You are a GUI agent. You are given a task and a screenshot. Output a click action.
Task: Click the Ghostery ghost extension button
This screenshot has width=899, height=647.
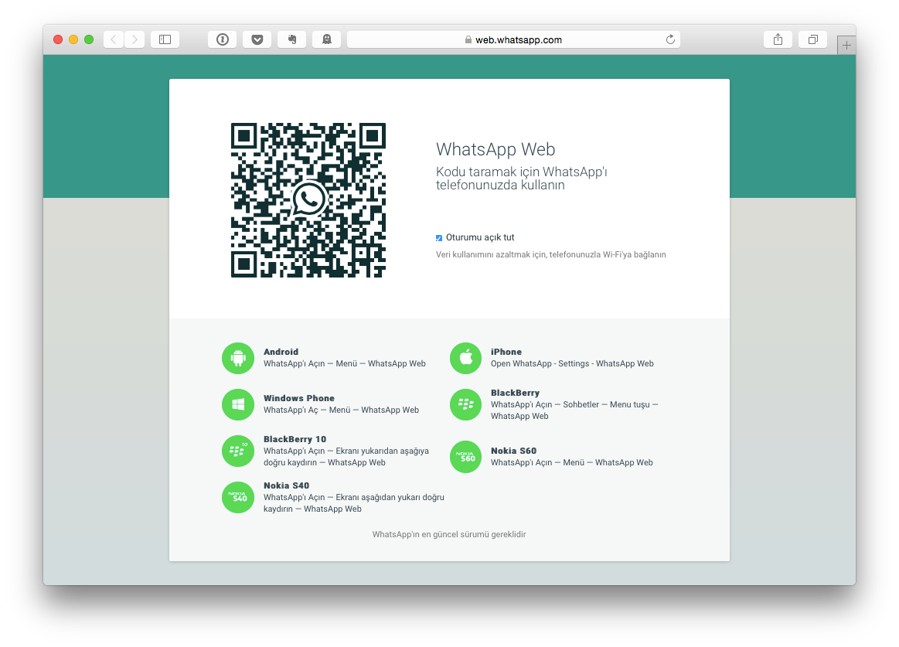click(326, 39)
